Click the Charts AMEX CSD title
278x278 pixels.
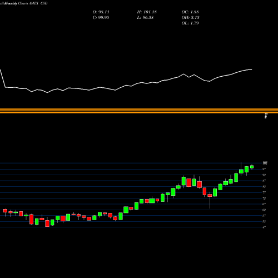33,3
